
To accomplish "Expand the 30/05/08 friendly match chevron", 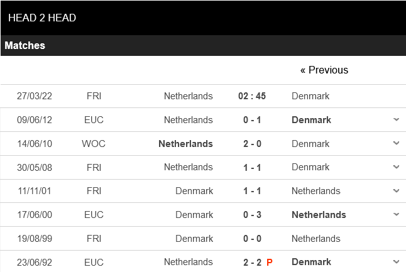I will tap(396, 167).
